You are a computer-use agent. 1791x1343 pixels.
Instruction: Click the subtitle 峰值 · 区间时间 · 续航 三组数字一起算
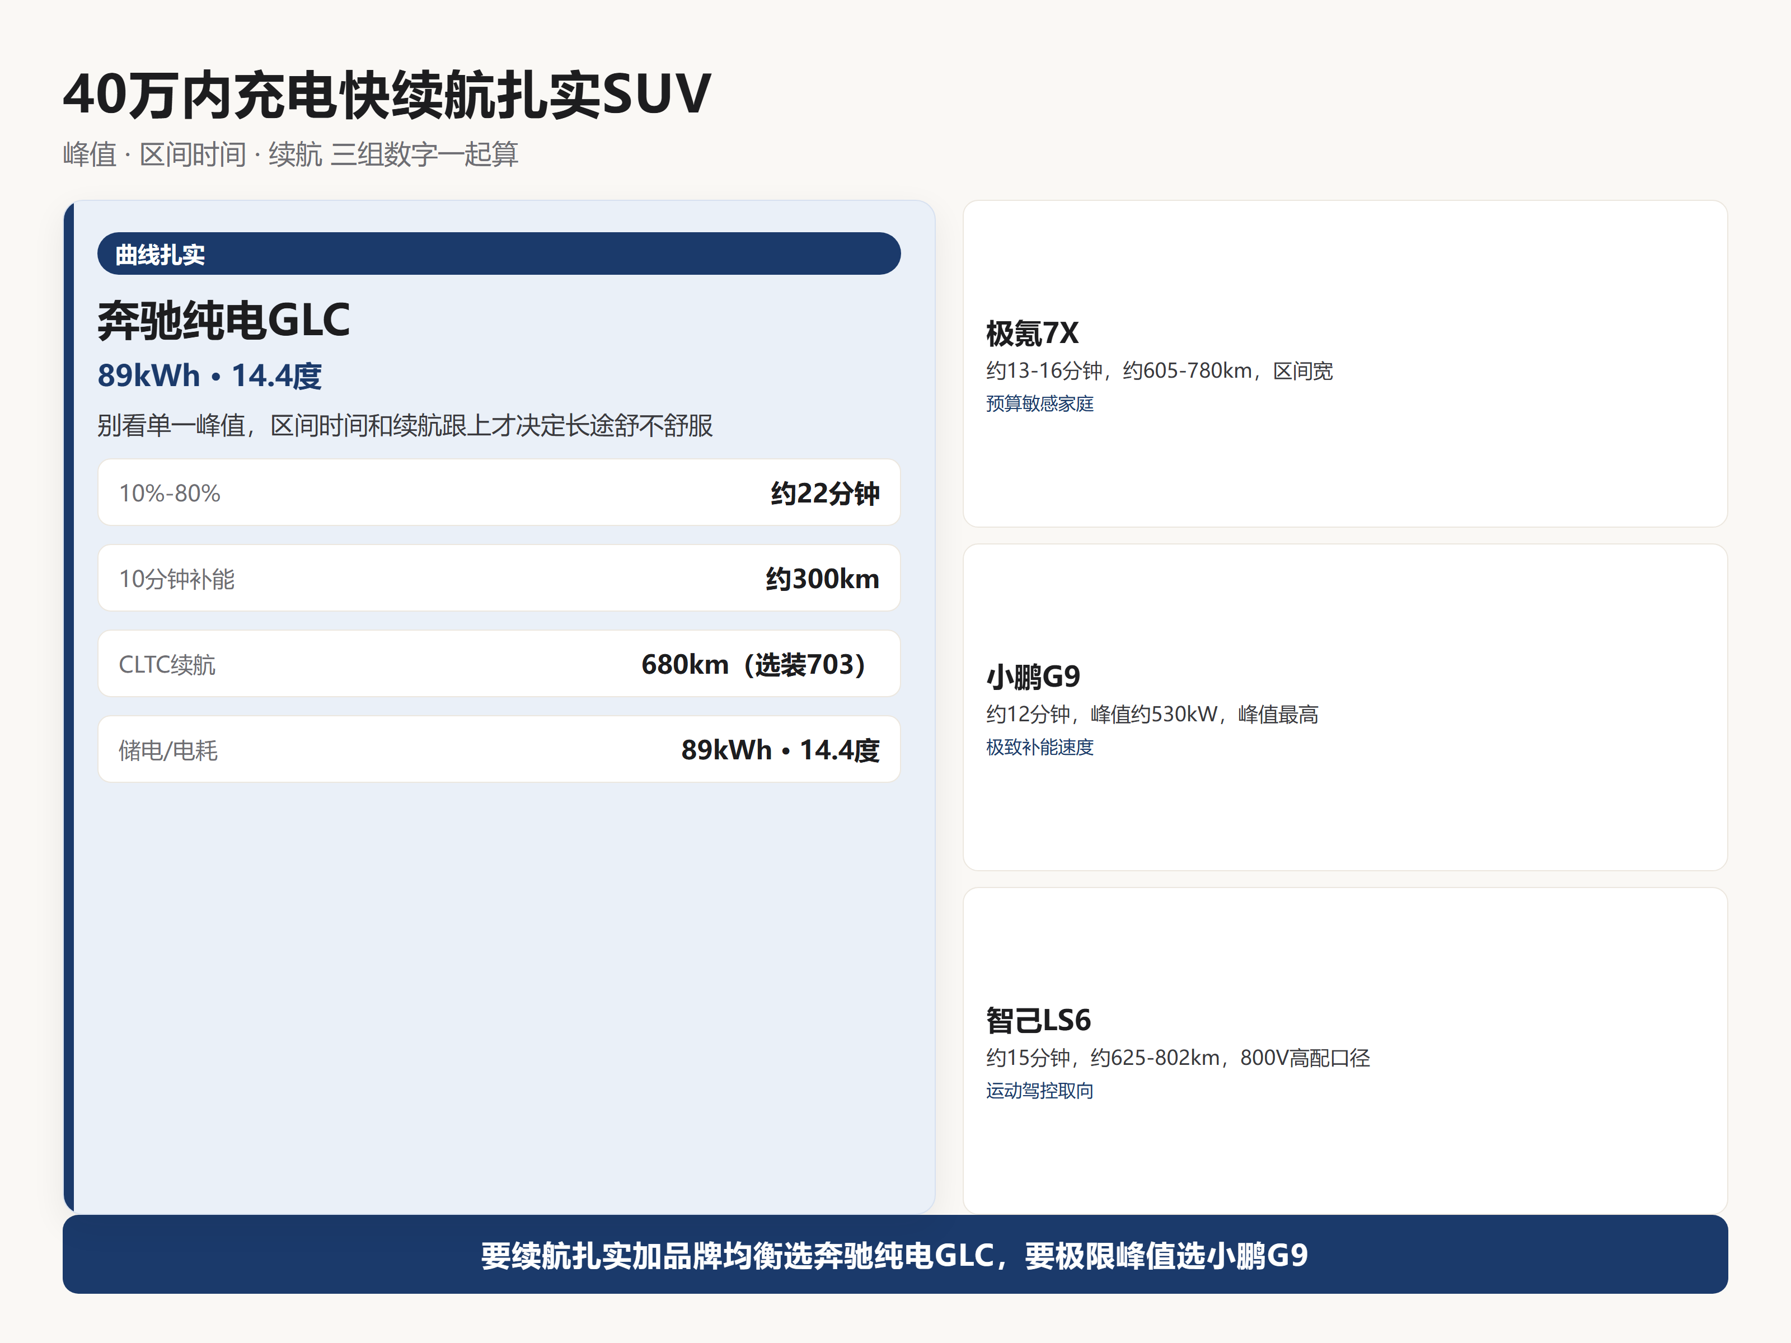[x=290, y=154]
